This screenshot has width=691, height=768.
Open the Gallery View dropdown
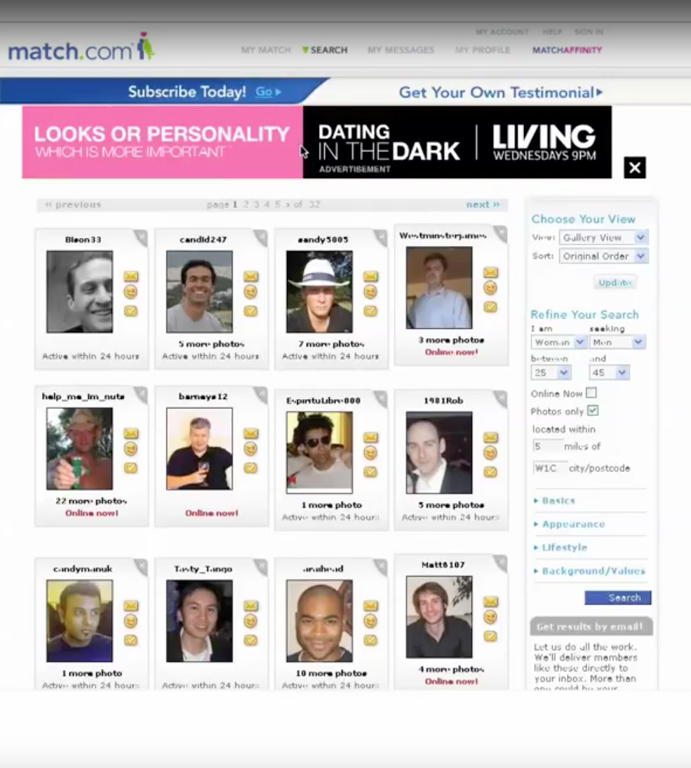603,238
